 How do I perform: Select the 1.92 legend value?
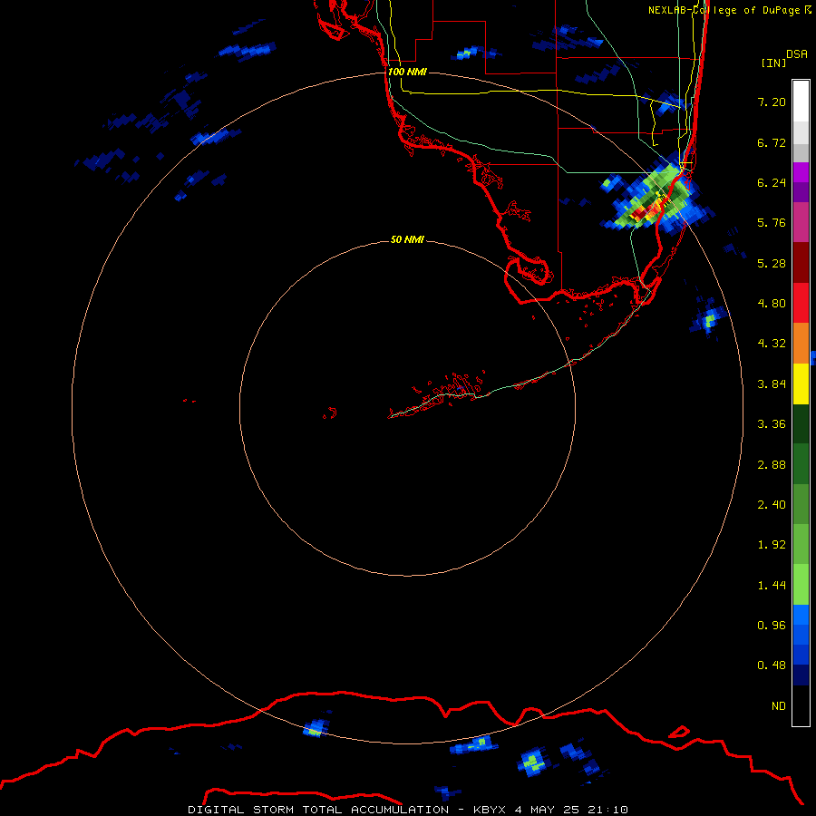coord(772,545)
